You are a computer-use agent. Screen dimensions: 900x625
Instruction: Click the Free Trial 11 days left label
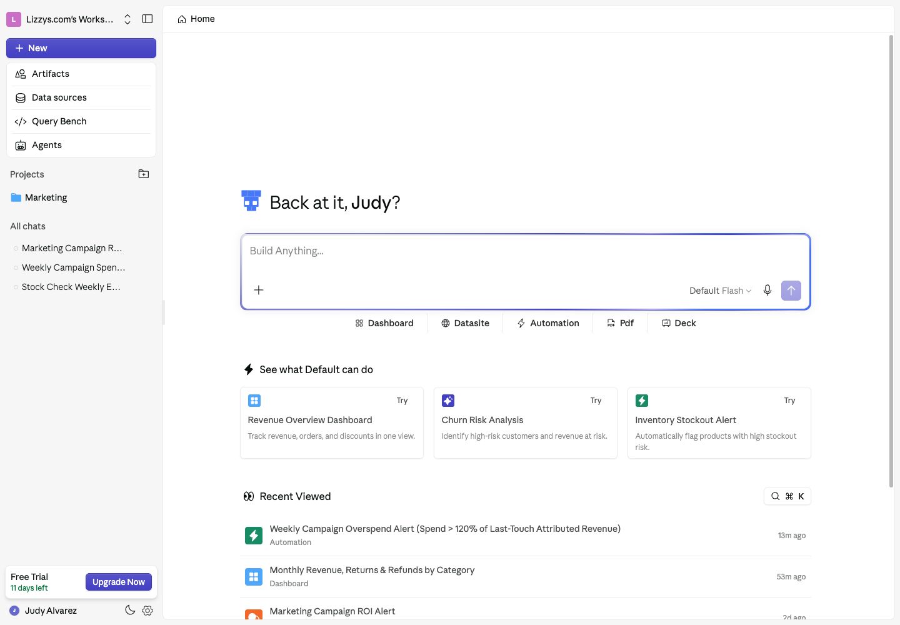coord(29,582)
